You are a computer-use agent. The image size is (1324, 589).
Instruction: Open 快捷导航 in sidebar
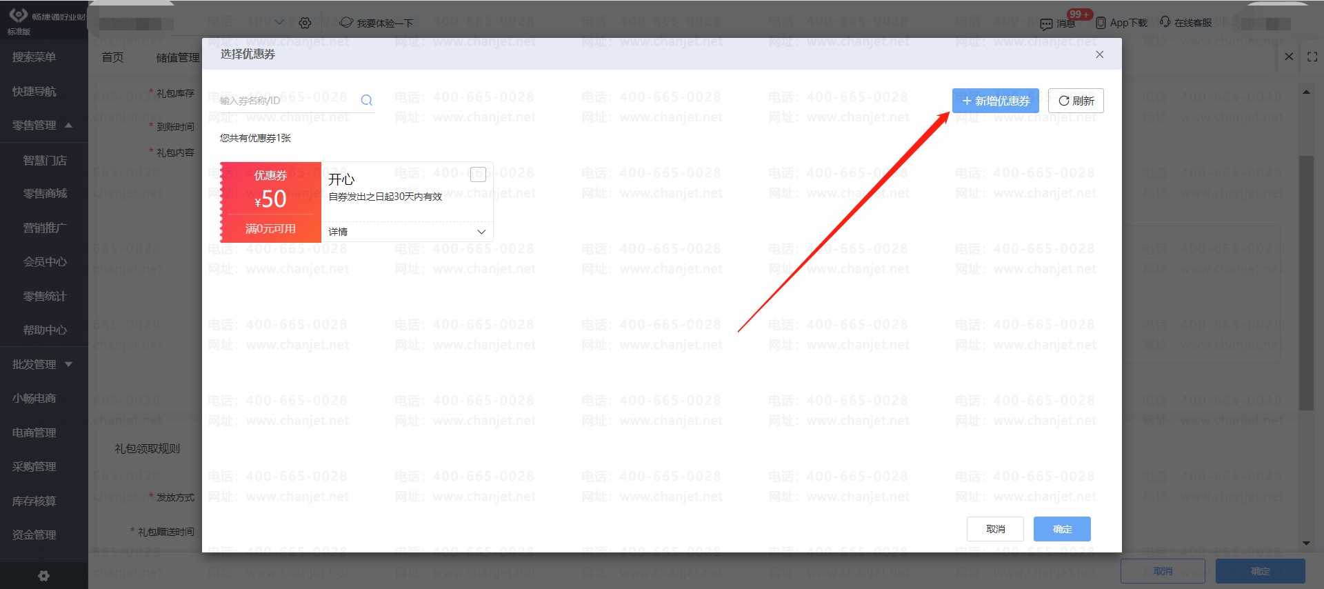pos(34,92)
